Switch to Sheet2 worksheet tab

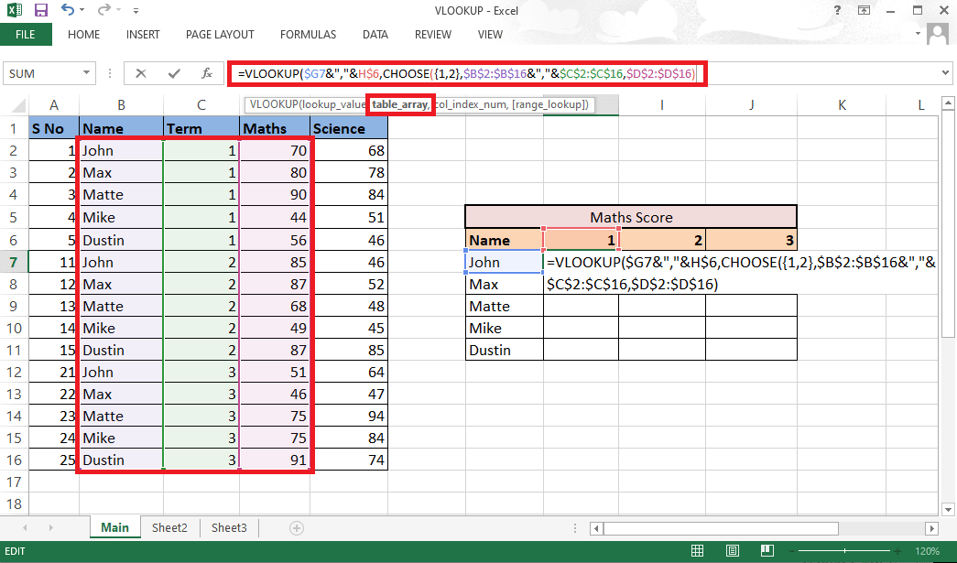(x=169, y=528)
